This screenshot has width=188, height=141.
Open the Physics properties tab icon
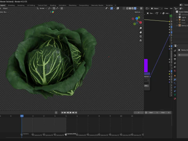click(x=175, y=87)
